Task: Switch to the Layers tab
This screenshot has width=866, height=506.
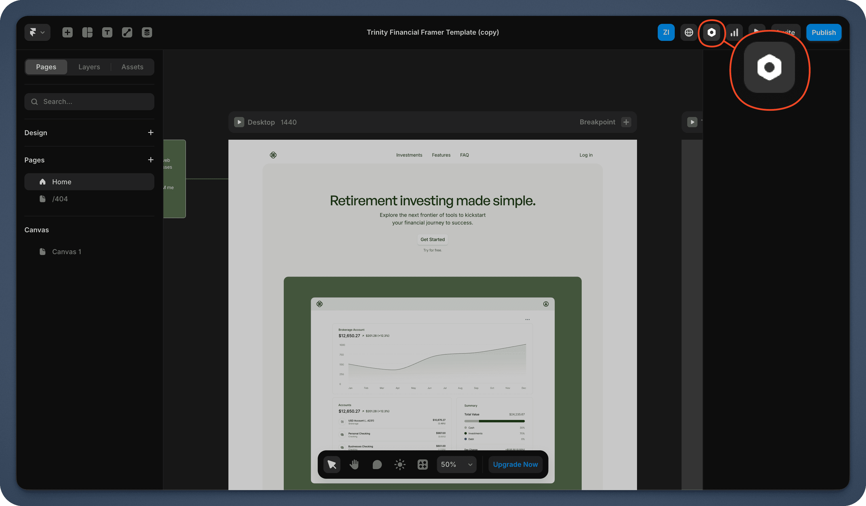Action: 89,67
